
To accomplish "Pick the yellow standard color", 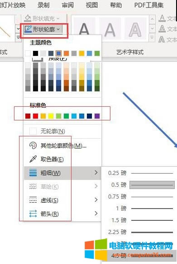I will coord(51,116).
